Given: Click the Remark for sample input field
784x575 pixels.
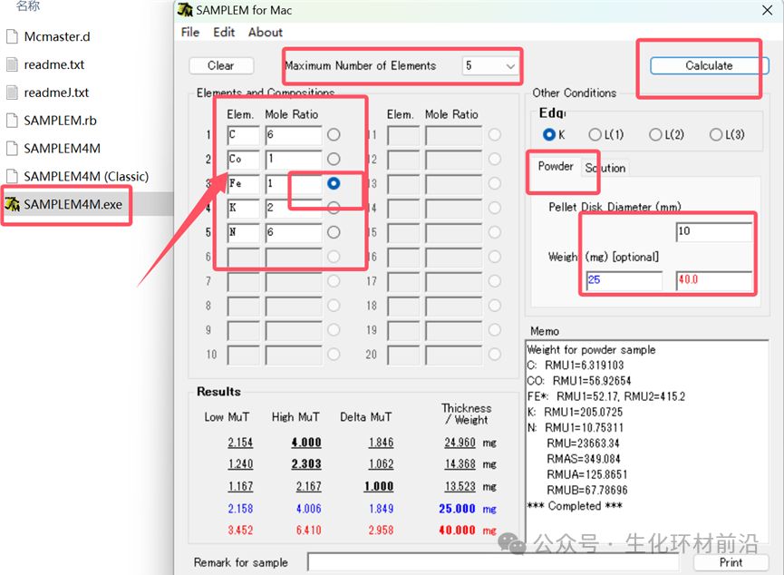Looking at the screenshot, I should (492, 562).
